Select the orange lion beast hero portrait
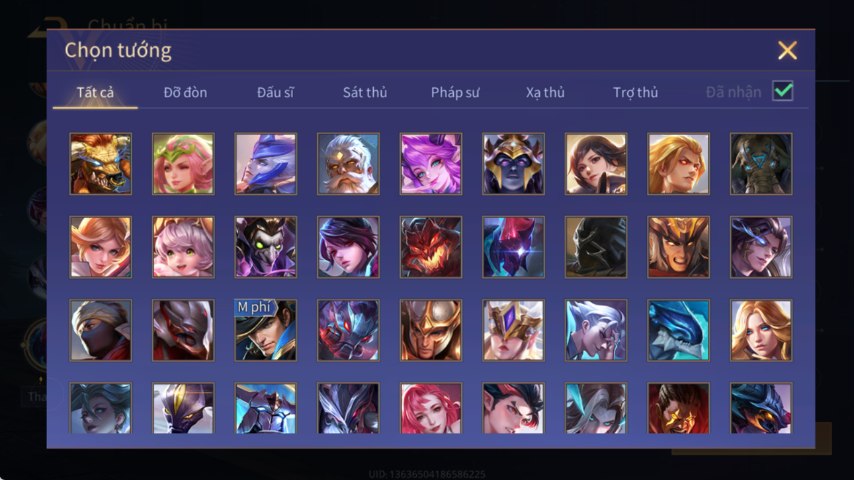The image size is (854, 480). [101, 164]
